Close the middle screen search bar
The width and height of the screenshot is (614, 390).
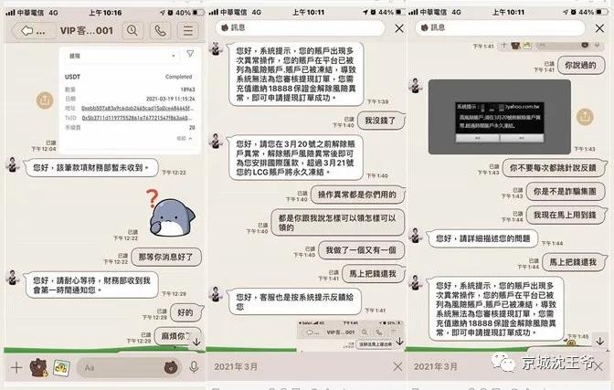[399, 28]
